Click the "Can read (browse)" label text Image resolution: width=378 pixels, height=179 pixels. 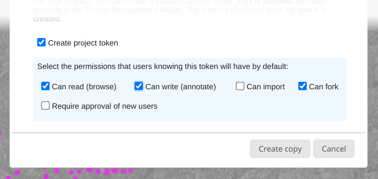pyautogui.click(x=84, y=87)
